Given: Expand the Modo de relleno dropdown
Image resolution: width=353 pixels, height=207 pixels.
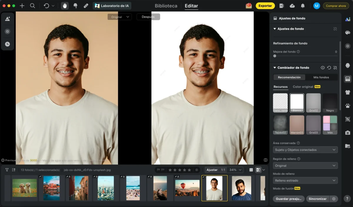Looking at the screenshot, I should point(305,180).
